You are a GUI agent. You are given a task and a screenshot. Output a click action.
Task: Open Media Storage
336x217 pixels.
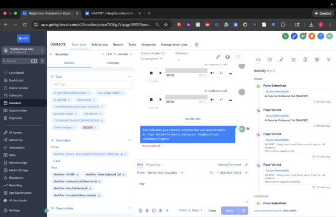pyautogui.click(x=19, y=170)
